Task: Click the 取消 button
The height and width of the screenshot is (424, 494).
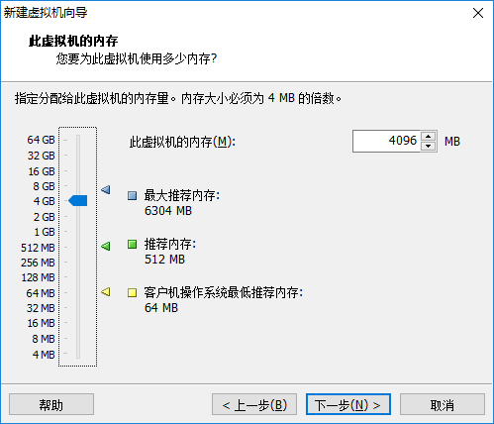Action: click(x=443, y=404)
